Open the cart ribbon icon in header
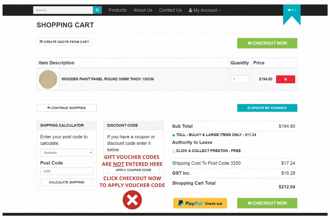The width and height of the screenshot is (330, 220). point(291,10)
